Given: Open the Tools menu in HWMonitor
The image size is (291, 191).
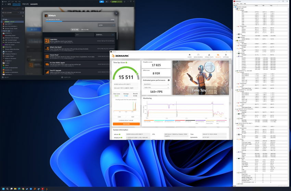Looking at the screenshot, I should click(241, 3).
